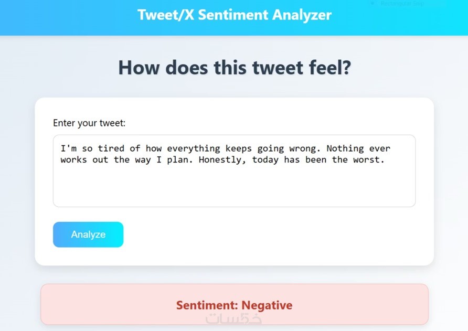The width and height of the screenshot is (468, 331).
Task: Click the "Enter your tweet:" label
Action: (89, 123)
